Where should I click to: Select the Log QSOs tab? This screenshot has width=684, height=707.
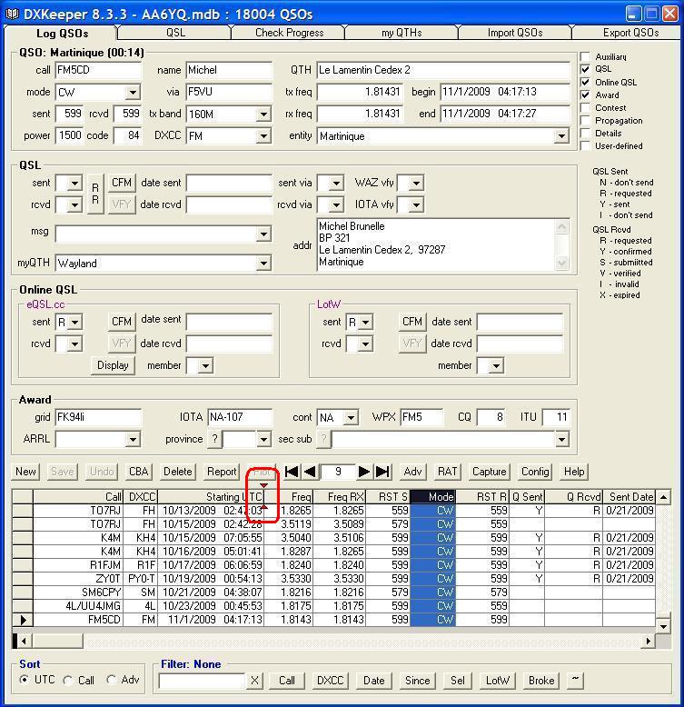point(62,33)
